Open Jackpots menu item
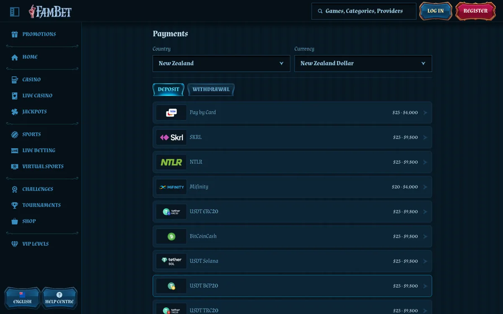The width and height of the screenshot is (503, 314). [35, 112]
